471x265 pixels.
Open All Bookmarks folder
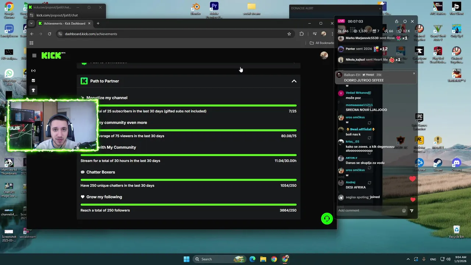[x=322, y=43]
